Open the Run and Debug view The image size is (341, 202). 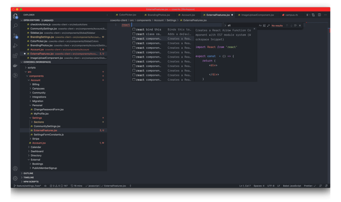(15, 46)
